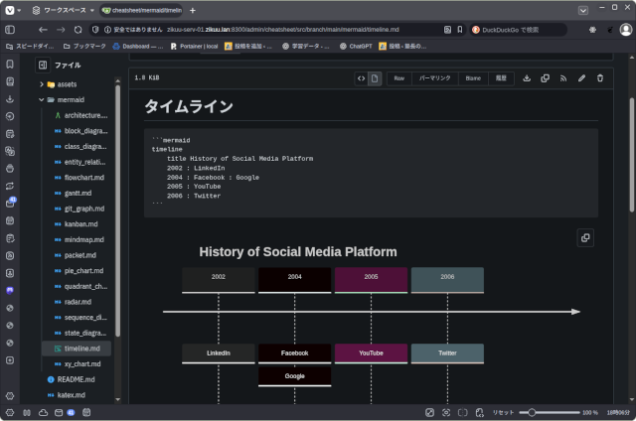Screen dimensions: 636x421
Task: Download the timeline.md file
Action: tap(527, 77)
